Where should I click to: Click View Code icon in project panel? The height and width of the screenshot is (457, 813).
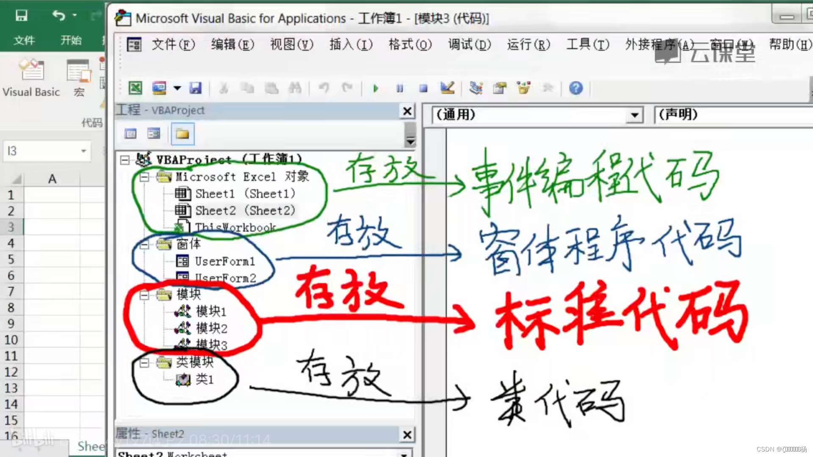point(130,134)
